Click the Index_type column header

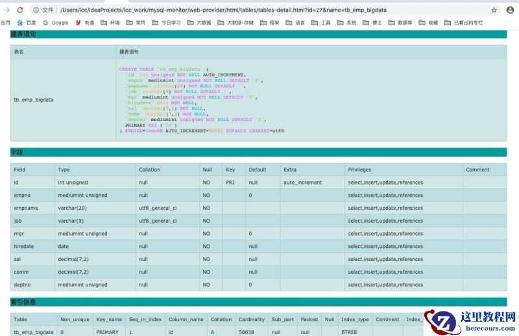355,319
